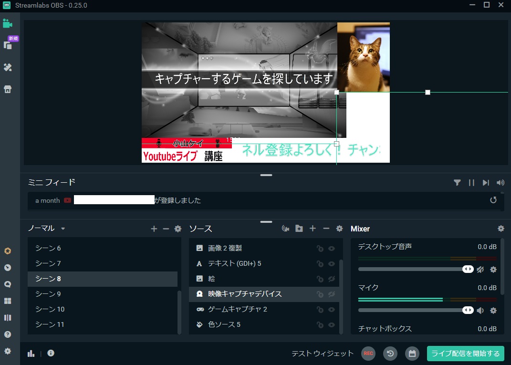511x365 pixels.
Task: Open the Editor view in the left sidebar
Action: pos(9,22)
